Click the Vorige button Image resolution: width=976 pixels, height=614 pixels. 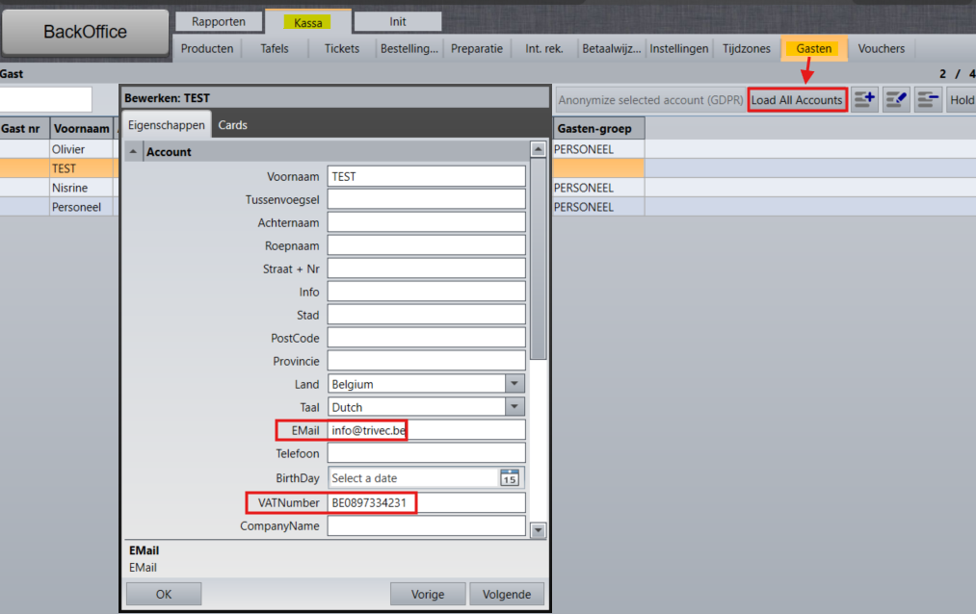pos(428,594)
